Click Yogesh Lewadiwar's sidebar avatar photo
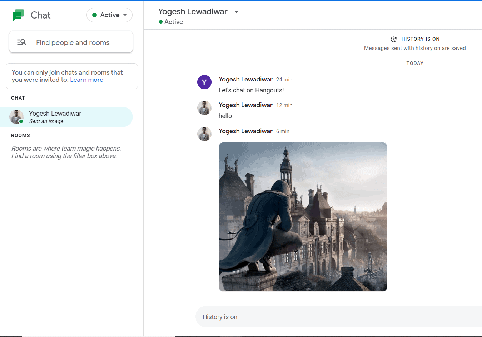The image size is (482, 337). click(16, 117)
